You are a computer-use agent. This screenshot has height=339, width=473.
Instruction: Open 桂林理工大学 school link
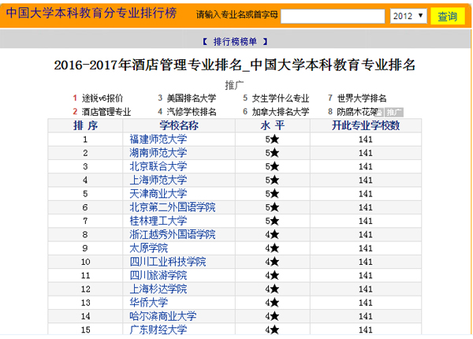158,221
